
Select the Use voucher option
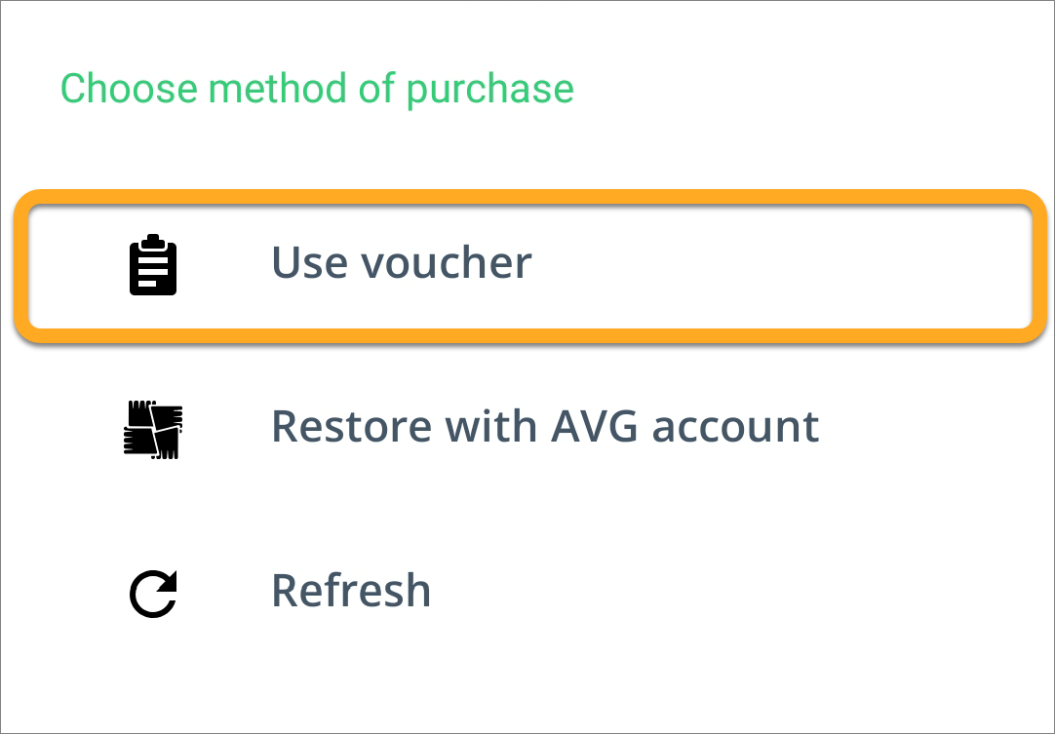click(x=530, y=266)
